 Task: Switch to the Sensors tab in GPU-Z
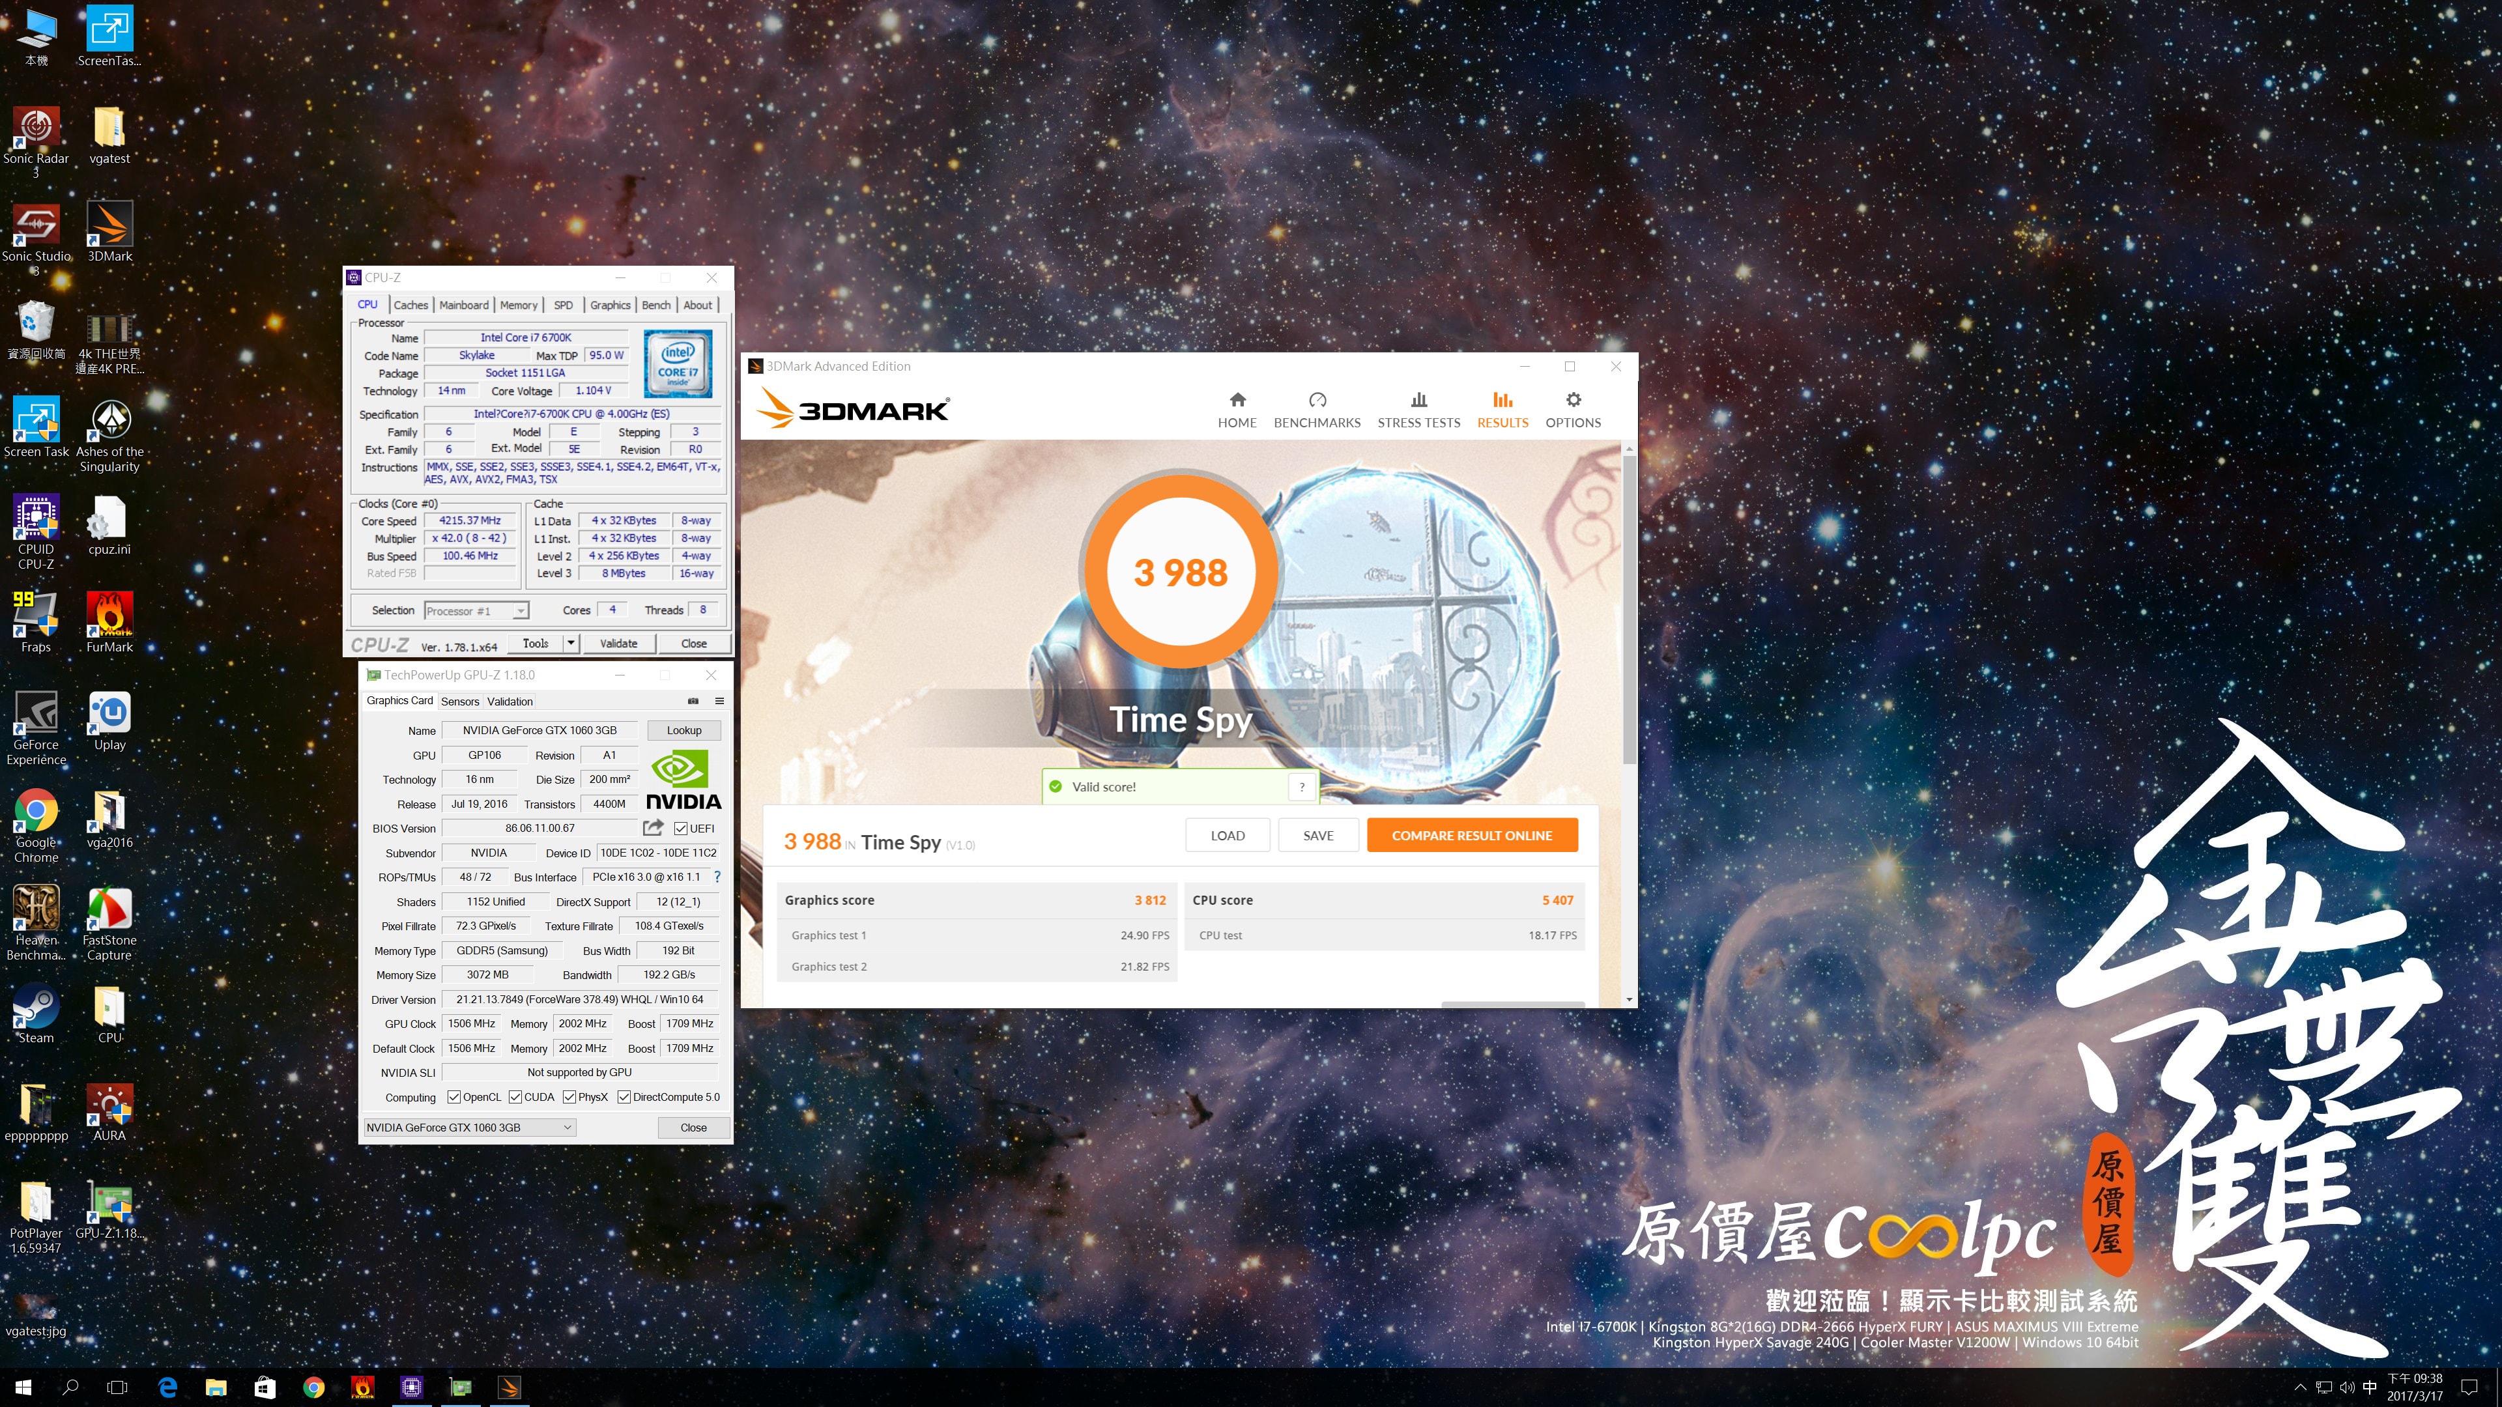click(x=461, y=701)
